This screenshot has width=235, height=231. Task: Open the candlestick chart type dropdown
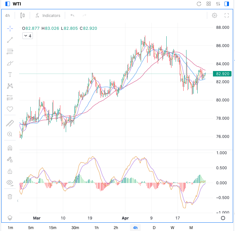(x=22, y=15)
